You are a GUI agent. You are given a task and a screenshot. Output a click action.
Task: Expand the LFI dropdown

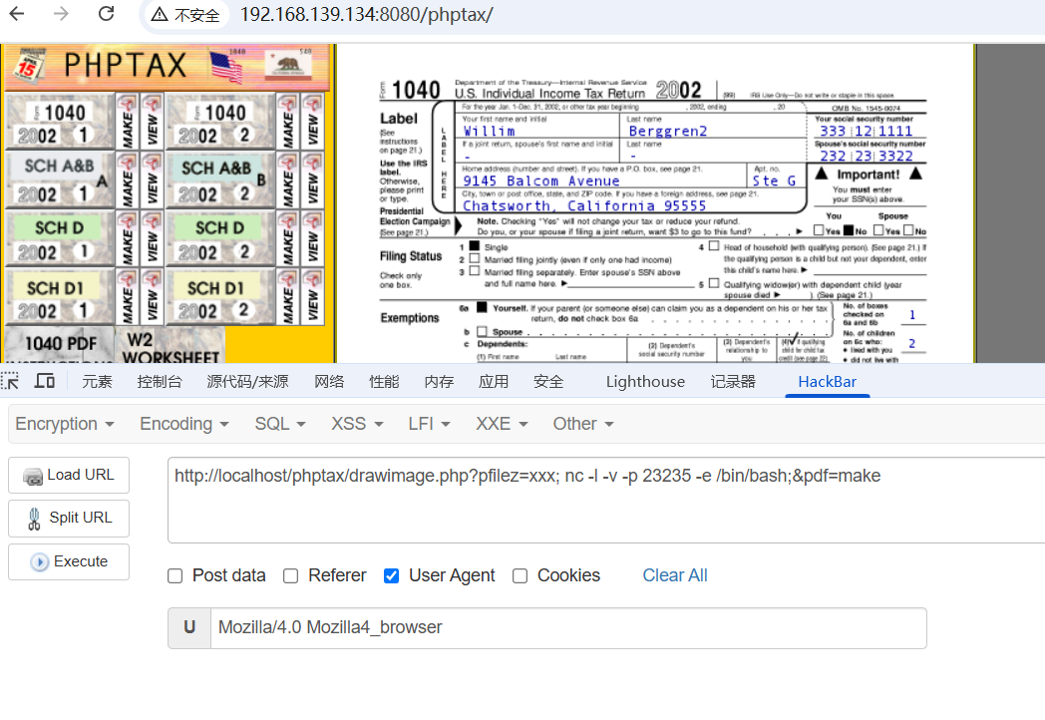pyautogui.click(x=429, y=424)
